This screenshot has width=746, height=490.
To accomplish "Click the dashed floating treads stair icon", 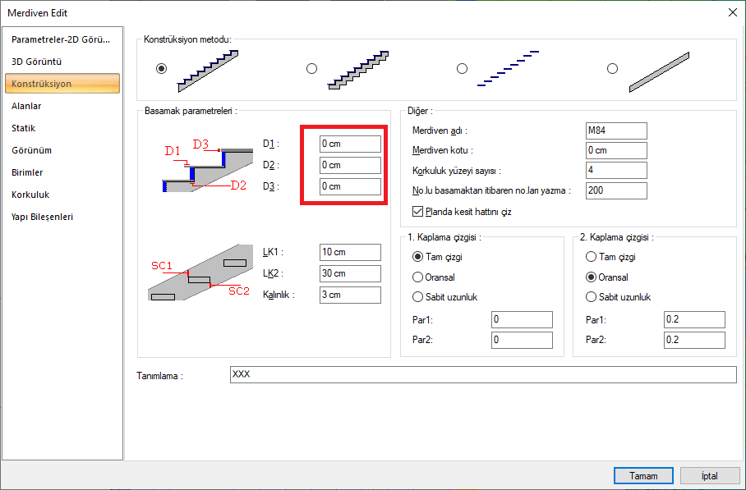I will pos(509,70).
